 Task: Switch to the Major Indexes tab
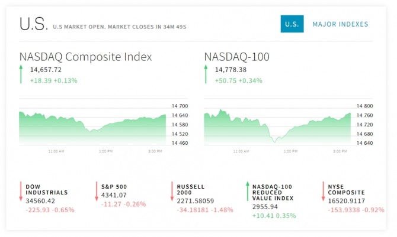coord(340,24)
